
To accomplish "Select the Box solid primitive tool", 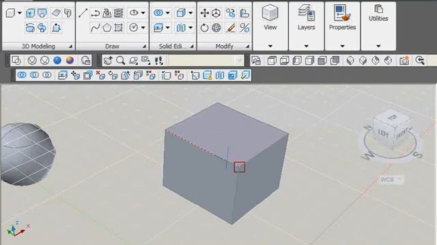I will tap(11, 13).
